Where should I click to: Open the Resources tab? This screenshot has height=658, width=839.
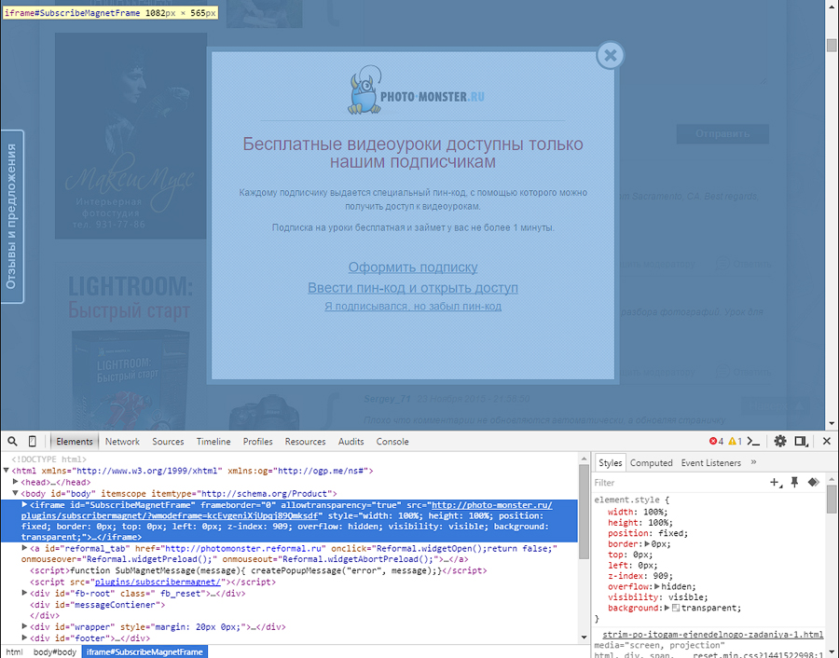point(305,442)
